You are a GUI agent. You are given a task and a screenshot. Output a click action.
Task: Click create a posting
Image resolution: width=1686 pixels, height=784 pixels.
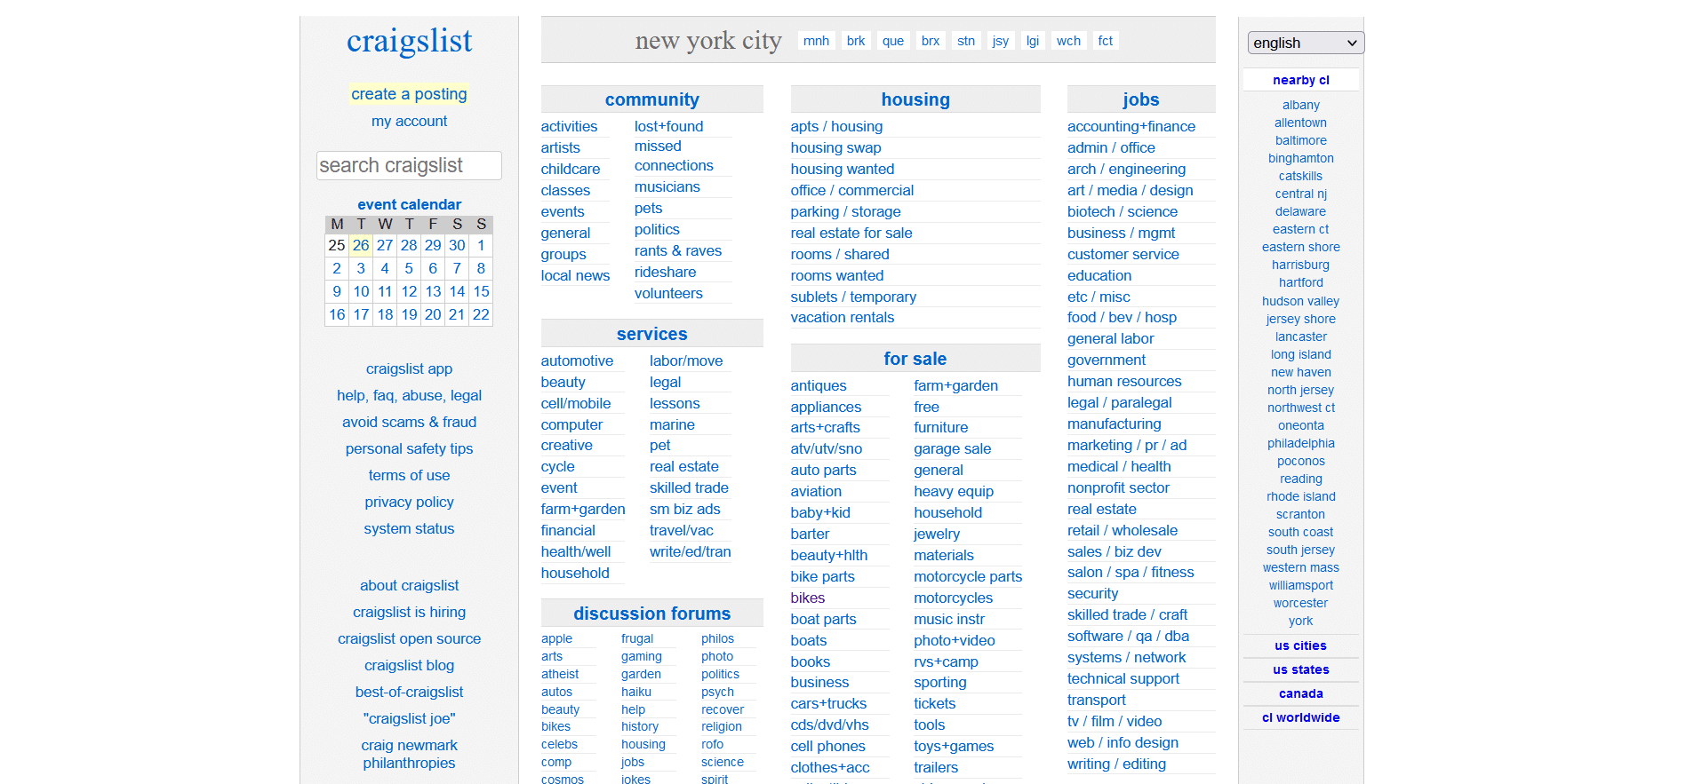[409, 94]
